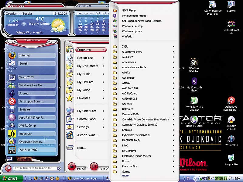Screen dimensions: 243x182
Task: Launch the Windows Live Messenger icon
Action: click(x=12, y=85)
